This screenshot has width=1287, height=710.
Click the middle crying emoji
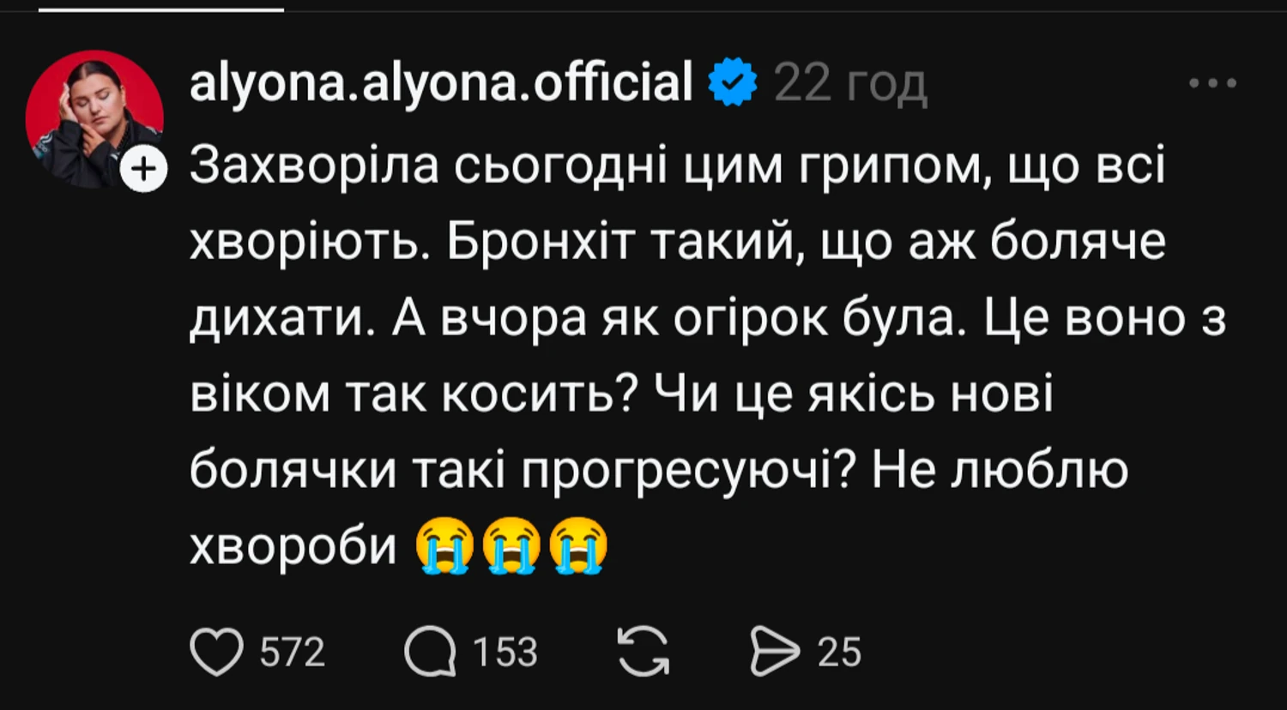[511, 545]
